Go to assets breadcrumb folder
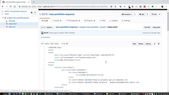Image resolution: width=169 pixels, height=95 pixels. (103, 27)
